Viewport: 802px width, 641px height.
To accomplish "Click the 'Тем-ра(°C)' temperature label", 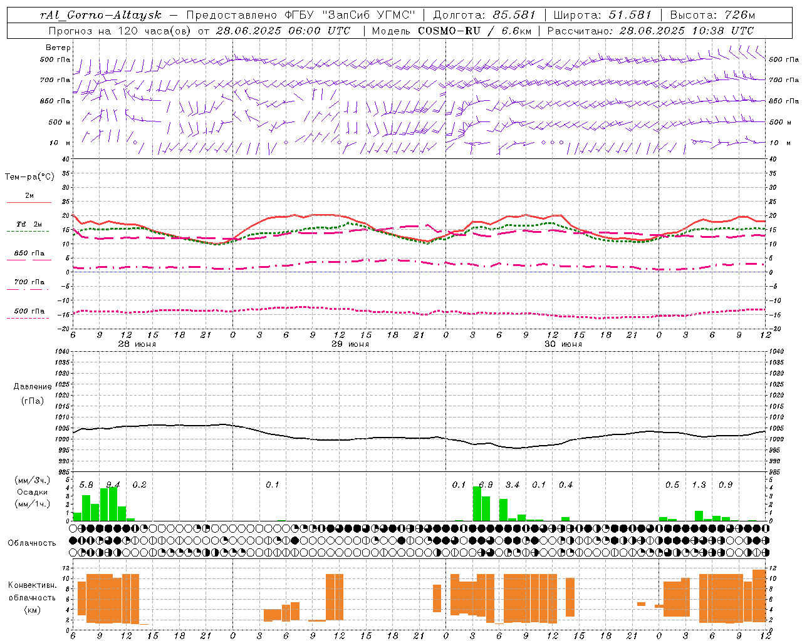I will (x=29, y=177).
